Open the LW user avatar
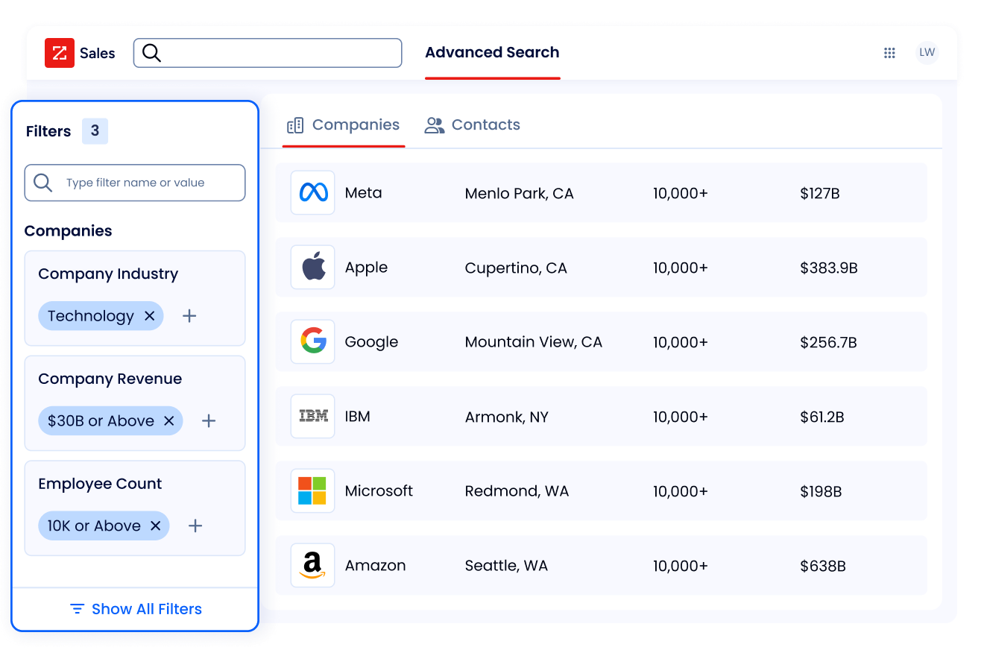This screenshot has height=650, width=984. pyautogui.click(x=927, y=52)
